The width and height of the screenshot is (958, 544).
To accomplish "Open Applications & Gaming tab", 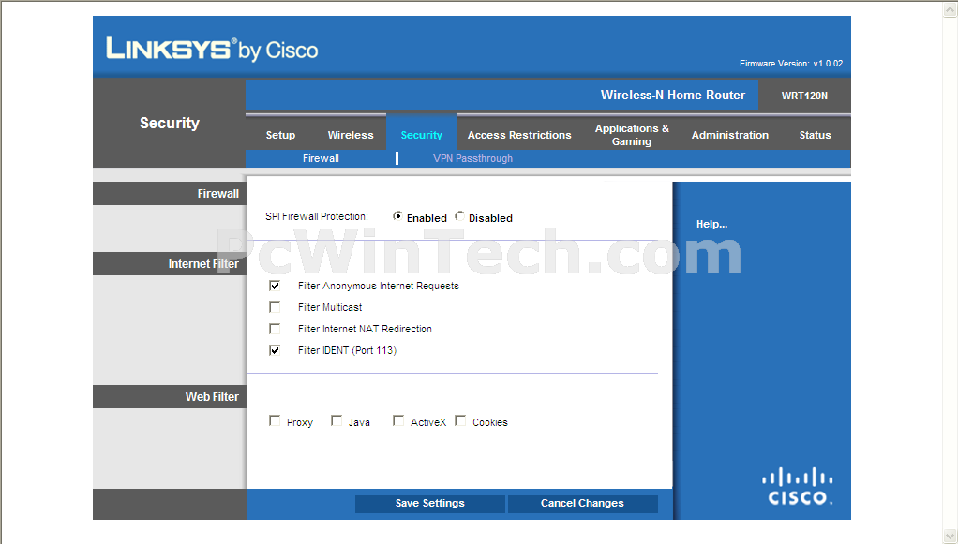I will click(632, 135).
